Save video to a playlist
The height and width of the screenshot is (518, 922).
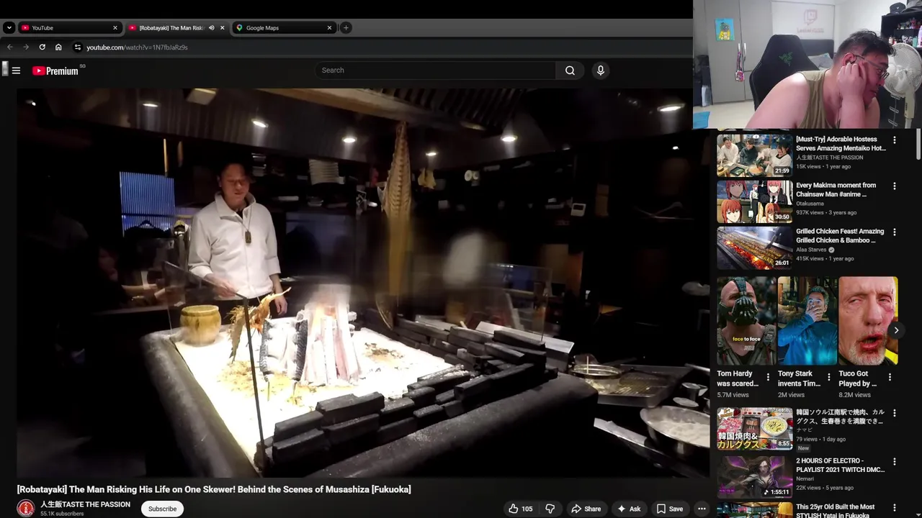coord(669,509)
